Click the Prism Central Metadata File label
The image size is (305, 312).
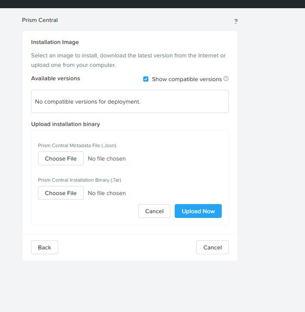(77, 145)
